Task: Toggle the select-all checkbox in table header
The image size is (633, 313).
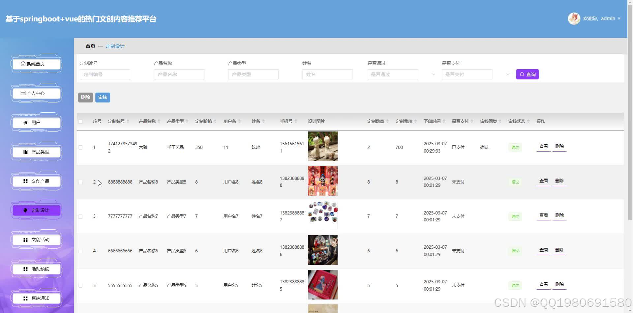Action: (80, 121)
